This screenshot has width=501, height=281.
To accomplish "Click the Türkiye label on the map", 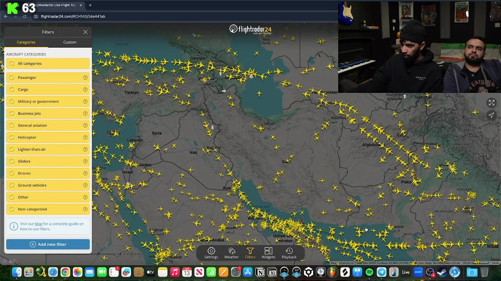I will pyautogui.click(x=132, y=92).
